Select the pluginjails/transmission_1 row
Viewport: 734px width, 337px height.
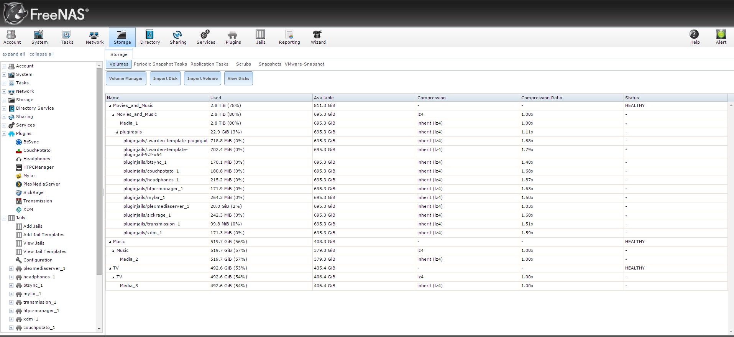pos(416,224)
